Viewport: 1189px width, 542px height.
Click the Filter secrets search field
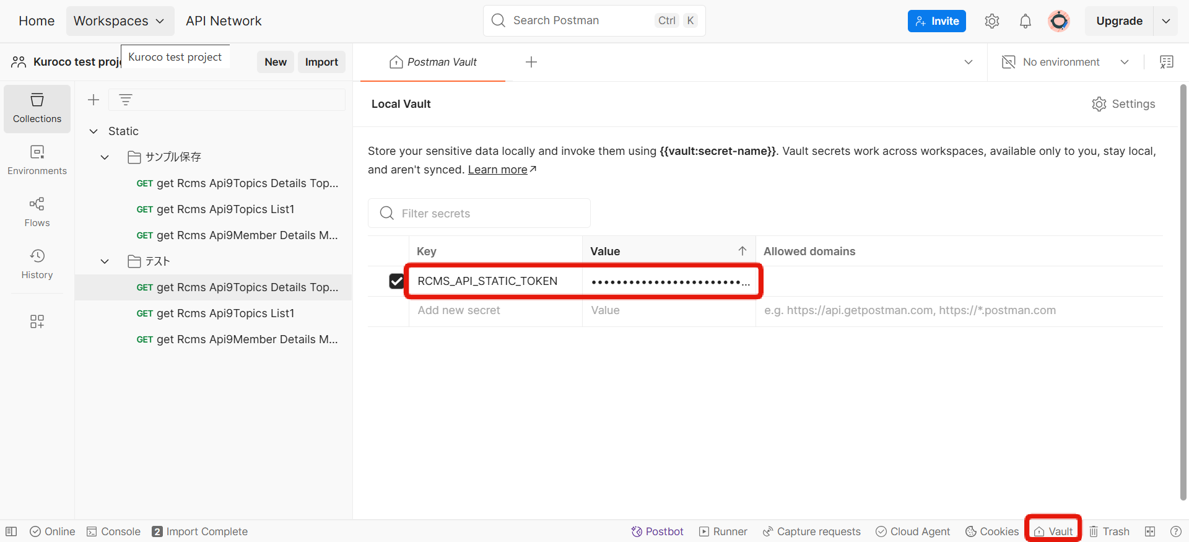click(479, 213)
